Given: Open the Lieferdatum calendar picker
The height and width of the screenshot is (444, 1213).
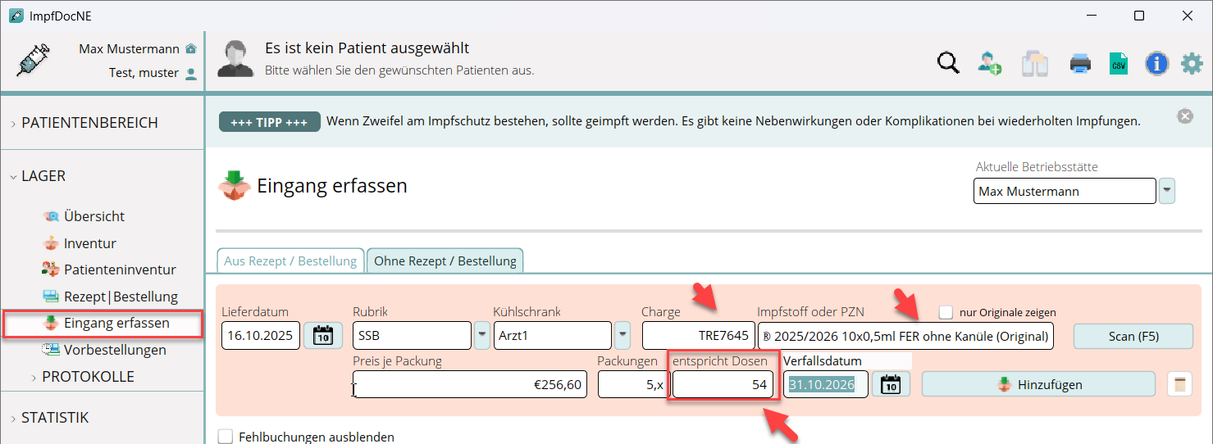Looking at the screenshot, I should click(323, 336).
